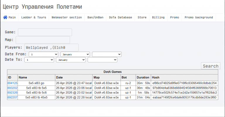
Task: Click the bot cell 'ru-2'
Action: (128, 83)
